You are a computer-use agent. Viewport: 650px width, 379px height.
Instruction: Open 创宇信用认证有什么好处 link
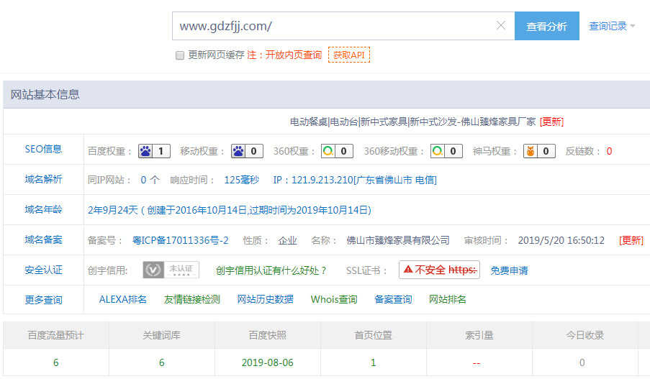pyautogui.click(x=271, y=270)
